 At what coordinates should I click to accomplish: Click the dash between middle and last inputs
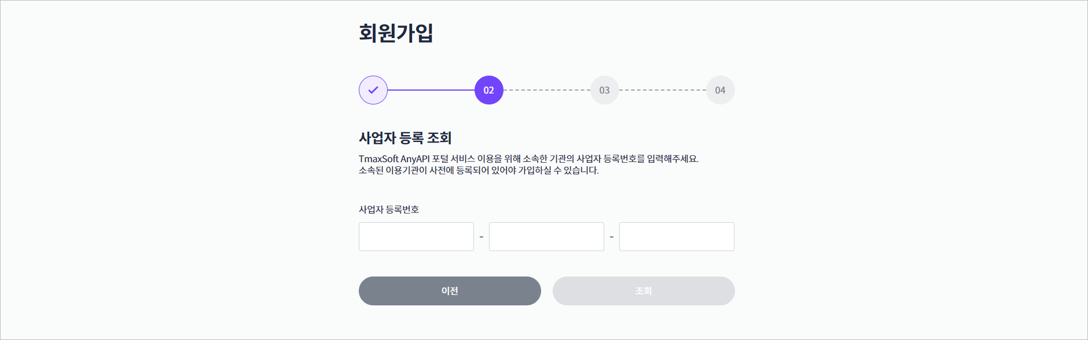click(612, 237)
